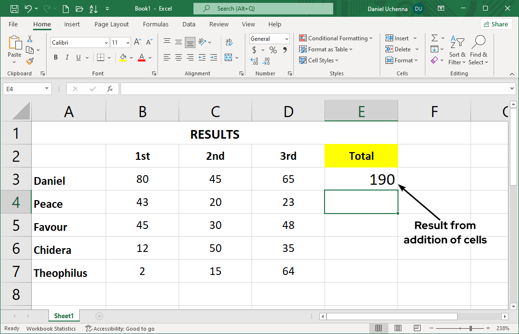This screenshot has width=519, height=334.
Task: Switch to the Formulas ribbon tab
Action: click(x=156, y=24)
